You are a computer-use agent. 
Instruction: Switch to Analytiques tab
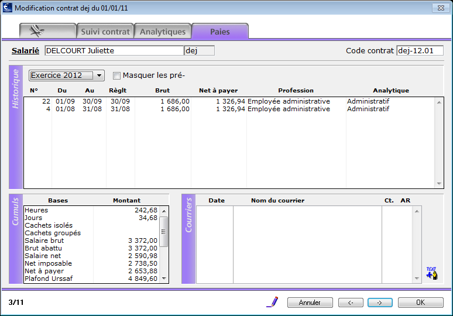[x=163, y=31]
